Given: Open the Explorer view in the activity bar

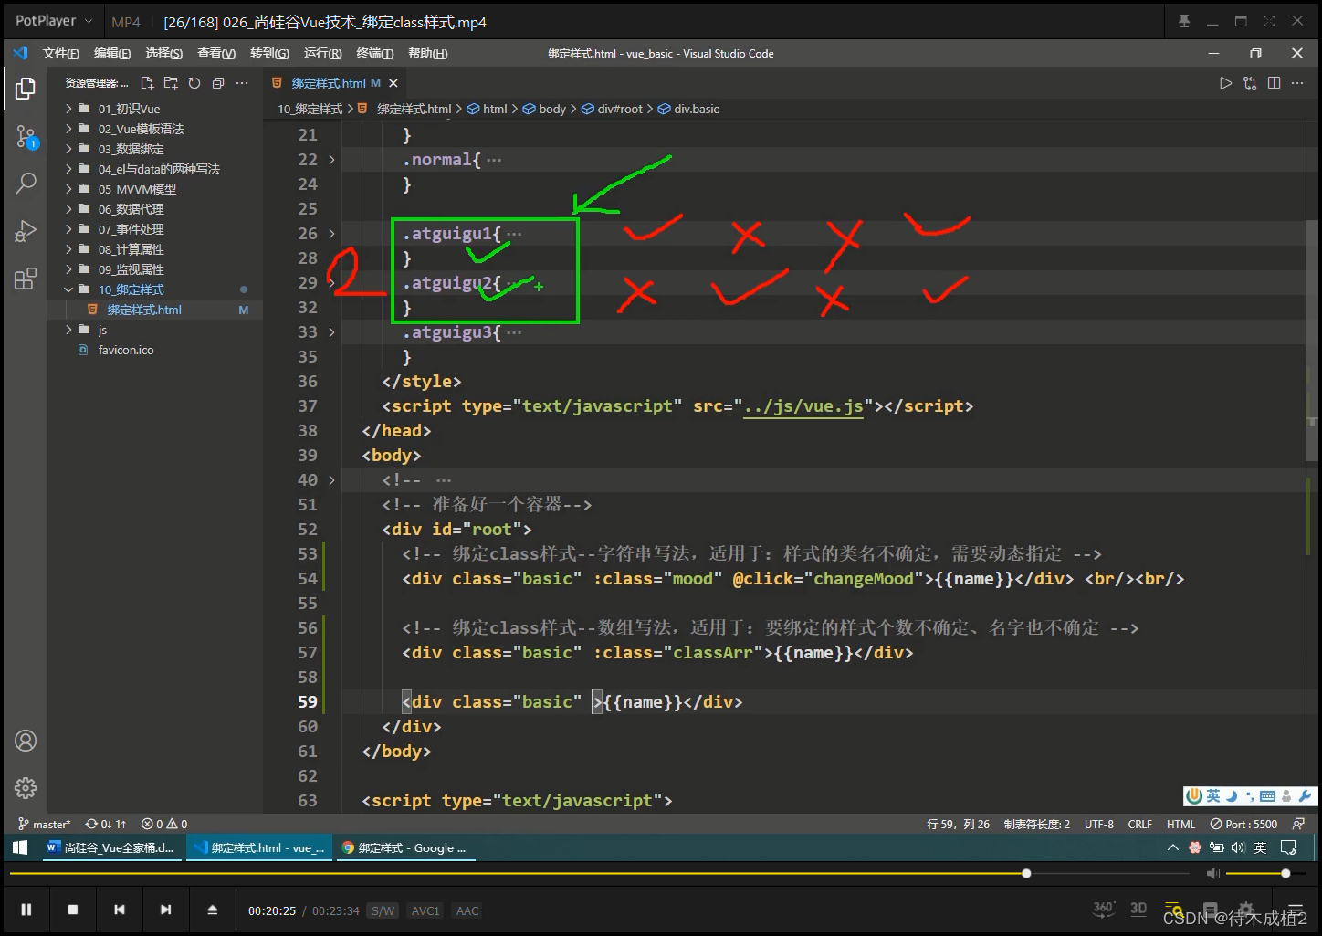Looking at the screenshot, I should pyautogui.click(x=26, y=88).
